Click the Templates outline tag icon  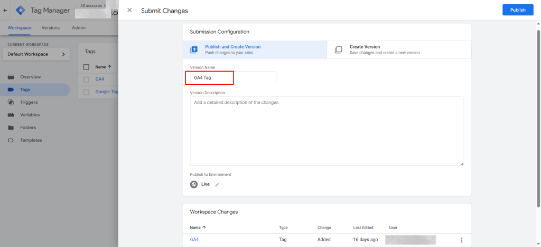coord(11,141)
